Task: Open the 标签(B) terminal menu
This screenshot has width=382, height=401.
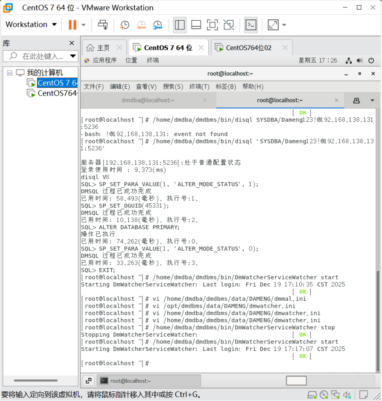Action: click(x=226, y=87)
